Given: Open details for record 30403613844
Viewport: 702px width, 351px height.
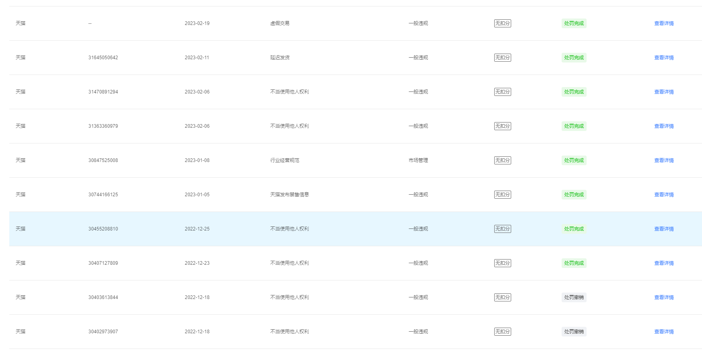Looking at the screenshot, I should click(664, 297).
